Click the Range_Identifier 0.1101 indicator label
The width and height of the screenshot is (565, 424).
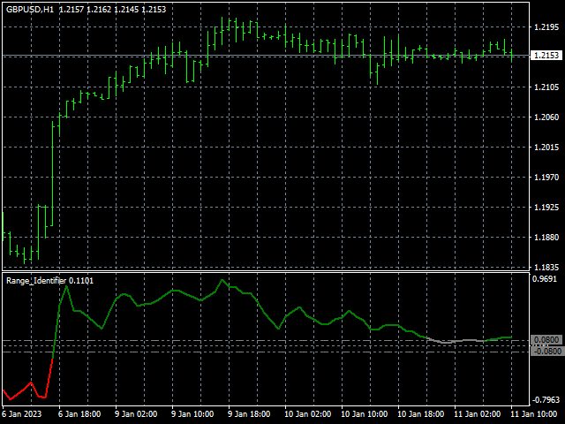pyautogui.click(x=49, y=281)
